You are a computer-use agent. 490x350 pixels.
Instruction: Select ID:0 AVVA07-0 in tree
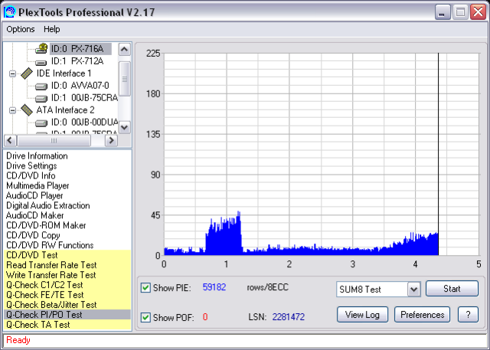click(80, 86)
